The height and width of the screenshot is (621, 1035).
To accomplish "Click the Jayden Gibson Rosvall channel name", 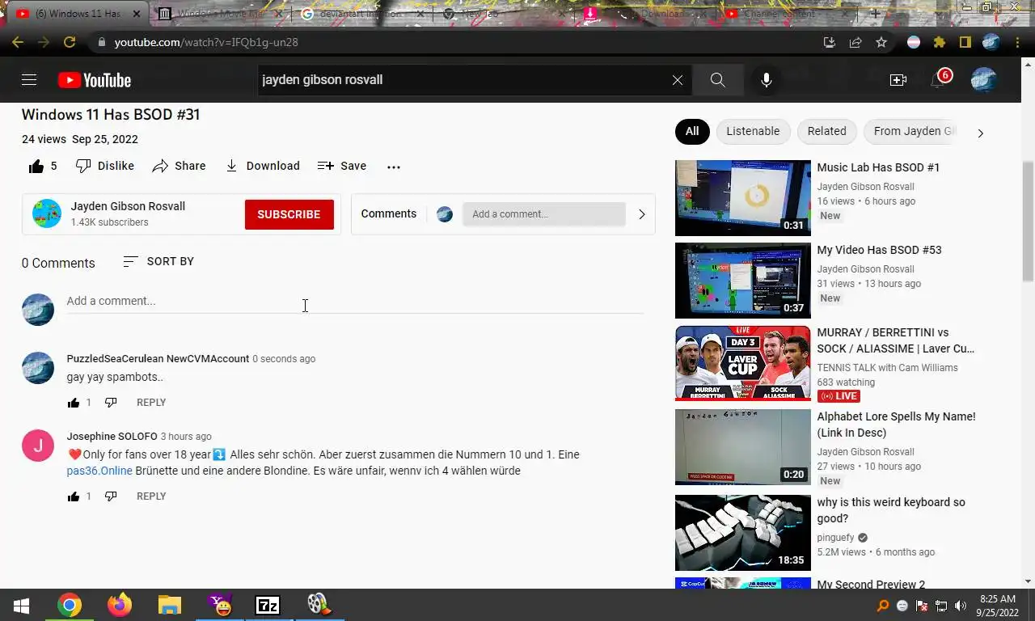I will [128, 206].
